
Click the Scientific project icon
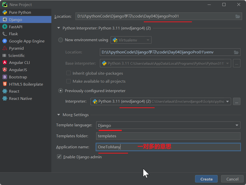point(5,55)
